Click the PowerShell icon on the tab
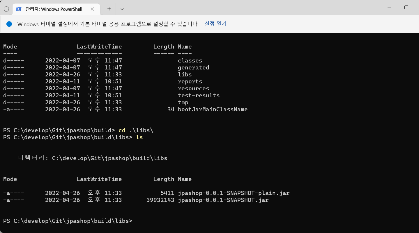419x233 pixels. [18, 9]
